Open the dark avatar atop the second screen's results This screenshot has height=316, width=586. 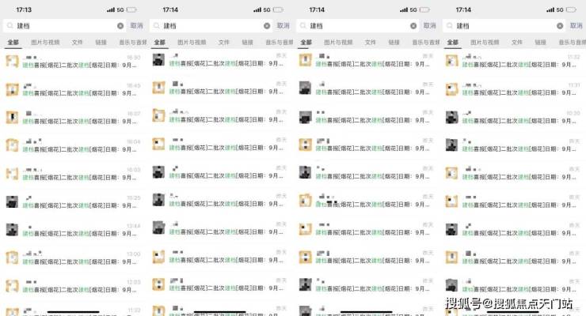(158, 60)
